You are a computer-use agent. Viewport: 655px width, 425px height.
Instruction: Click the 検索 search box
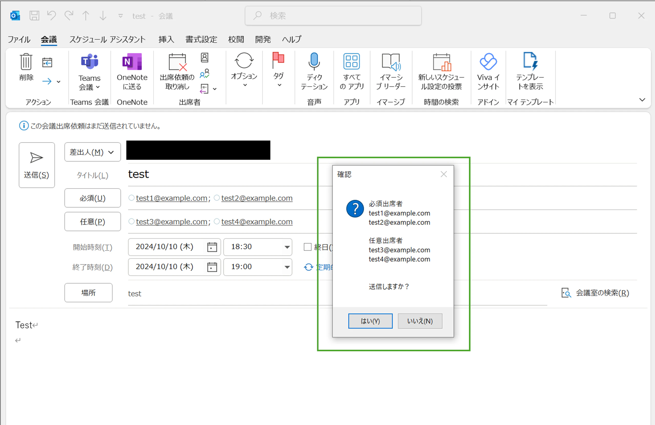click(x=333, y=16)
